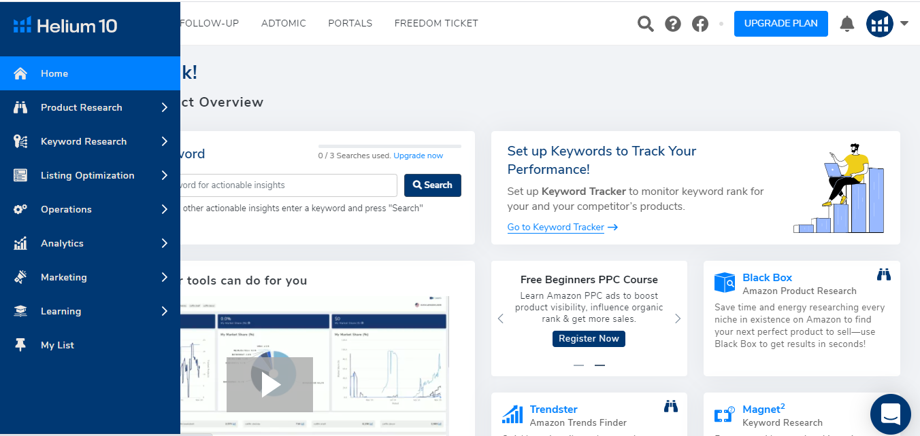The width and height of the screenshot is (920, 436).
Task: Click binoculars icon on Black Box card
Action: point(884,274)
